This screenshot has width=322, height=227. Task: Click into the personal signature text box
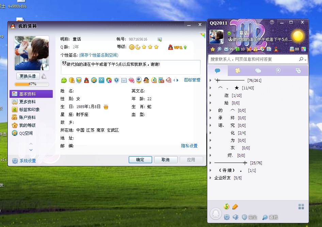[131, 67]
